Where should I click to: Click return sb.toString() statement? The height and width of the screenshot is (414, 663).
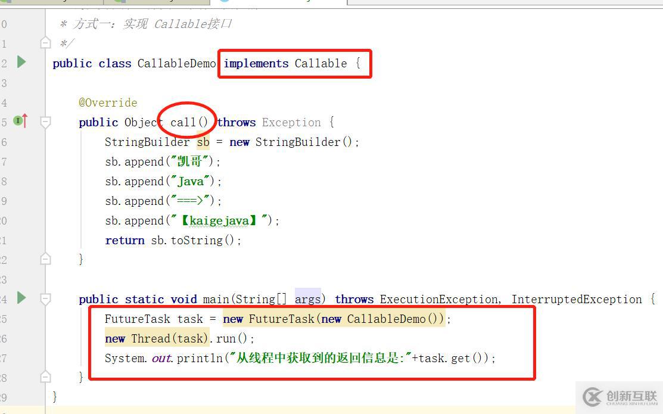173,240
